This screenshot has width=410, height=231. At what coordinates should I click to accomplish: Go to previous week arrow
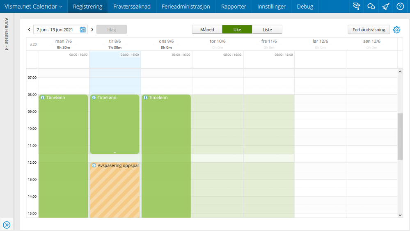pyautogui.click(x=29, y=30)
